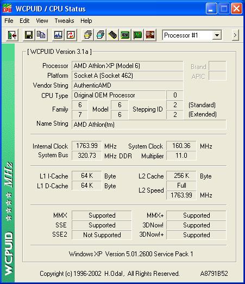Click the red motherboard icon
The height and width of the screenshot is (284, 245).
150,35
